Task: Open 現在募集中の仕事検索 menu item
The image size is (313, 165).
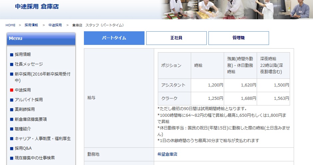Action: point(35,158)
